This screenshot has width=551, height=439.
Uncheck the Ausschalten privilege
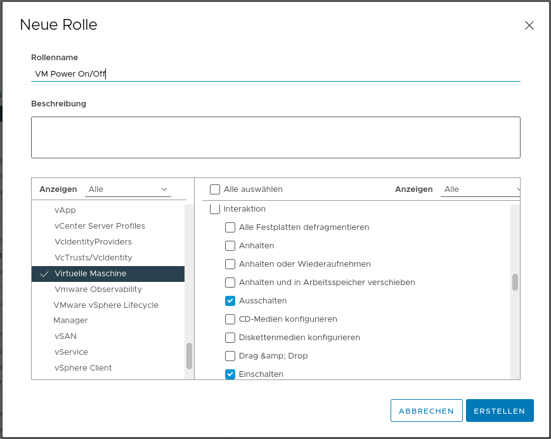tap(230, 301)
